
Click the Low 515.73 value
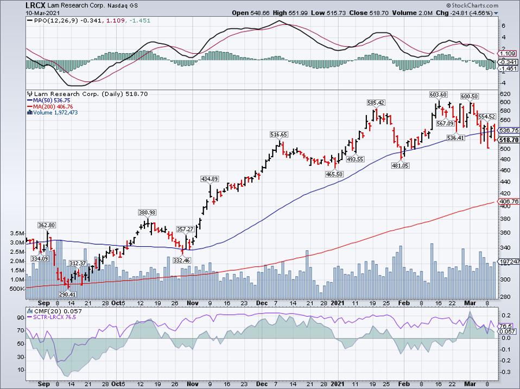[328, 13]
